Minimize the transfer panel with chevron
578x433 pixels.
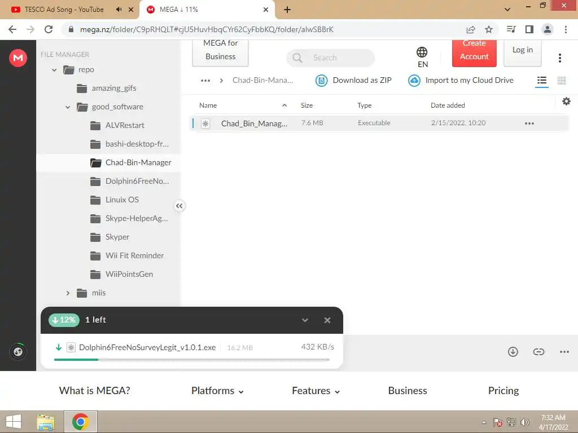305,320
